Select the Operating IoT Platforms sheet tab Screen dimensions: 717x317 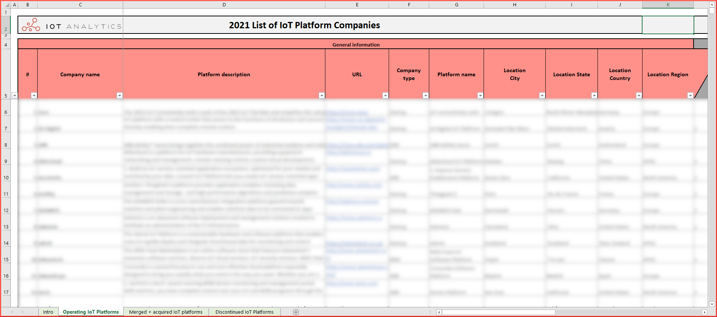pyautogui.click(x=91, y=312)
